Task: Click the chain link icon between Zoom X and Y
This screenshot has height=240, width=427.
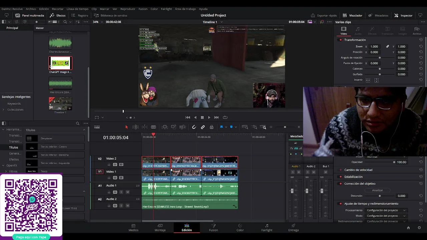Action: click(x=388, y=46)
